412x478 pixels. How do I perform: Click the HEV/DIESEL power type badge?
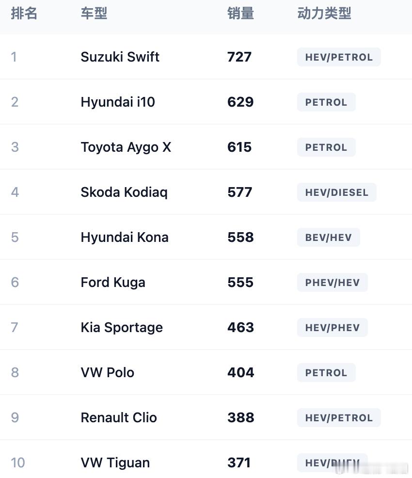[336, 192]
